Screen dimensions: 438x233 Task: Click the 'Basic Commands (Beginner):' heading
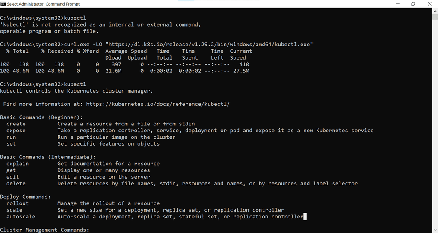(x=41, y=117)
